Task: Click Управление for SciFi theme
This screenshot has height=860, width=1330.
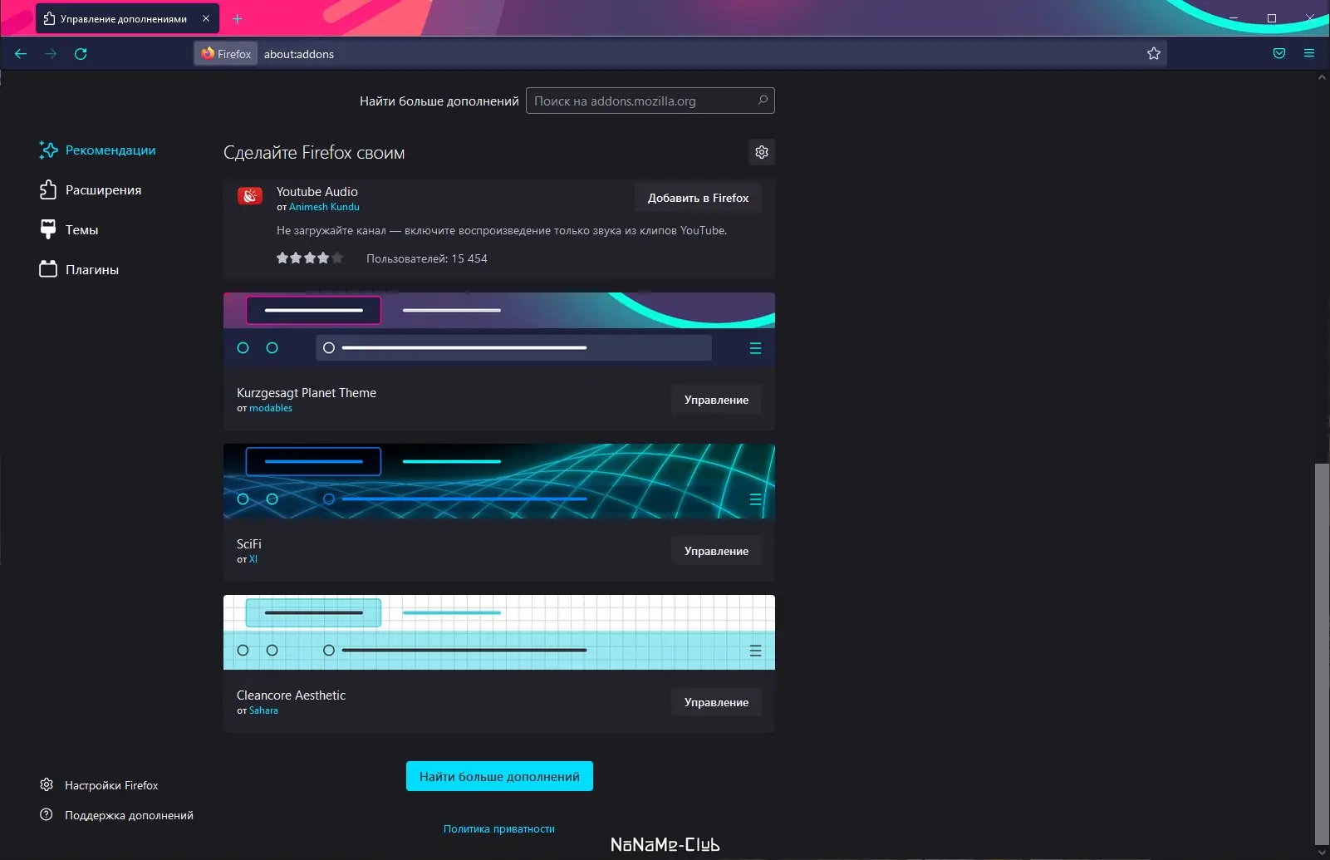Action: click(716, 551)
